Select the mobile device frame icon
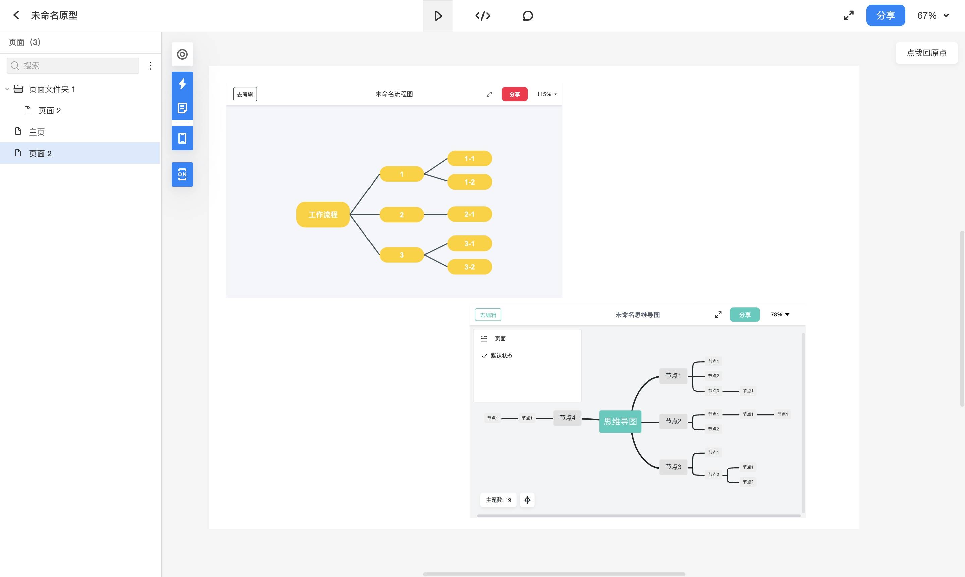The image size is (965, 577). 182,138
